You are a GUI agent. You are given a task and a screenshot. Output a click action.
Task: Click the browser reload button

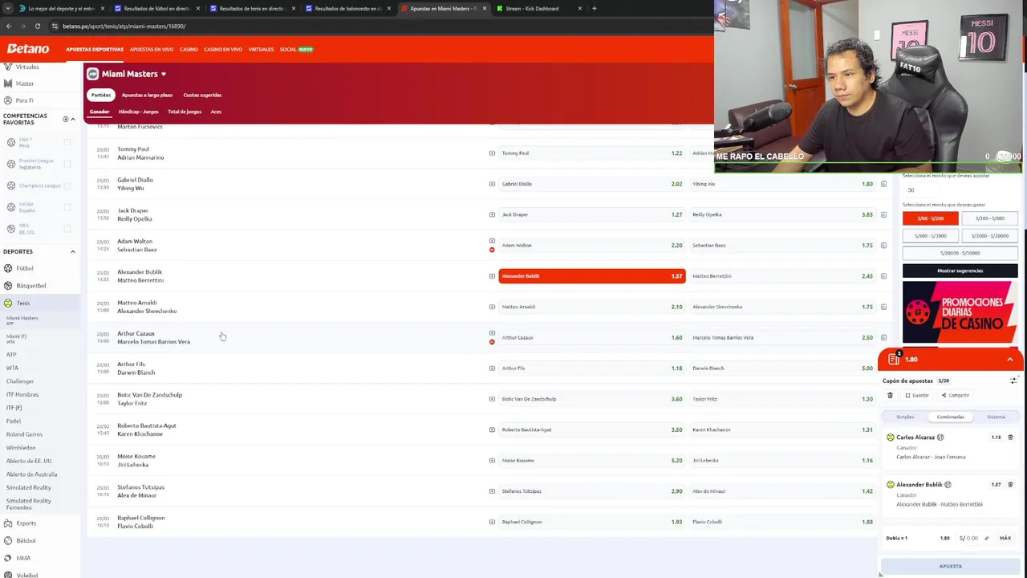(x=37, y=26)
